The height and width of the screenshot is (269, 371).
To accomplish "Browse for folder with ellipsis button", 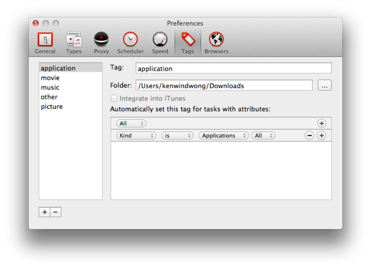I will click(324, 86).
